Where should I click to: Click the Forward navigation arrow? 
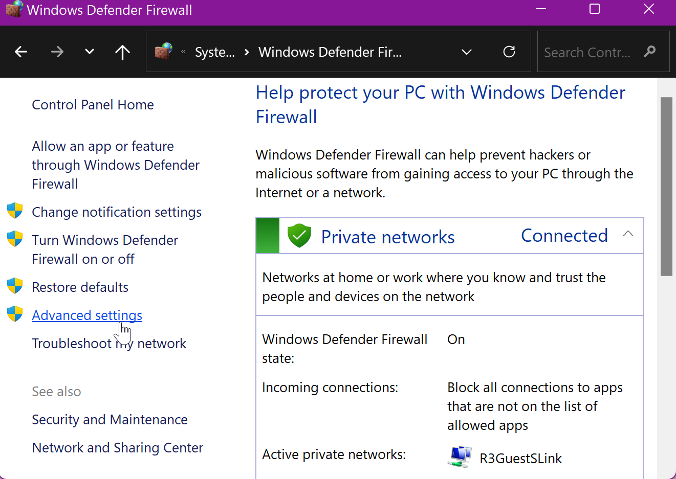(x=57, y=52)
